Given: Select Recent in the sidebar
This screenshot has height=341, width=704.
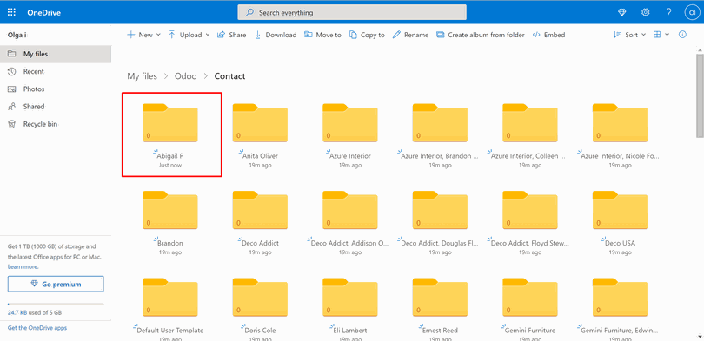Looking at the screenshot, I should point(56,71).
